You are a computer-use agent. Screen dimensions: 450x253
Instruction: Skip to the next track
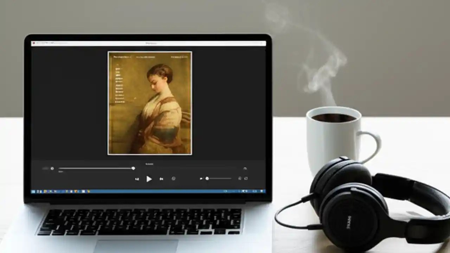coord(161,179)
